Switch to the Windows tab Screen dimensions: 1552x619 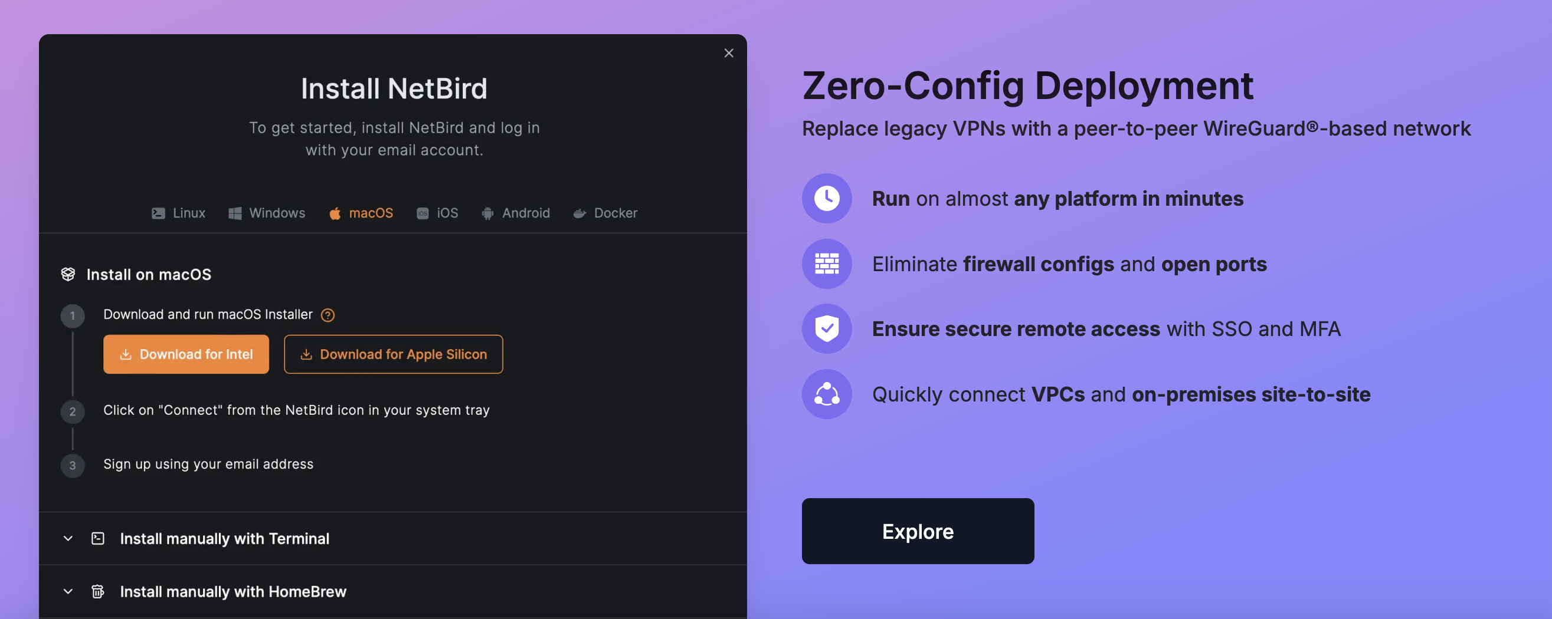coord(267,213)
